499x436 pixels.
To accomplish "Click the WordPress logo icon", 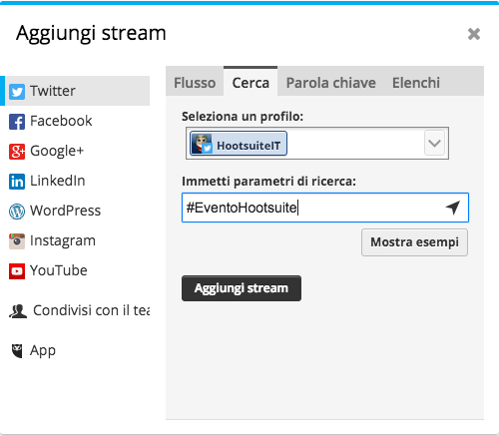I will click(x=17, y=212).
